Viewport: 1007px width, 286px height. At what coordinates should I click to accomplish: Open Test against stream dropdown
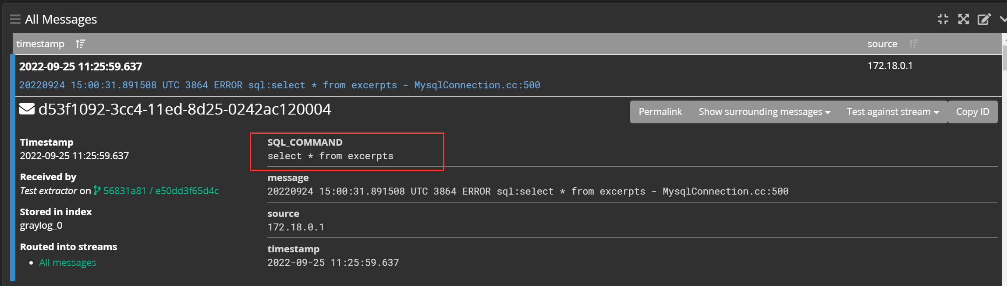893,112
